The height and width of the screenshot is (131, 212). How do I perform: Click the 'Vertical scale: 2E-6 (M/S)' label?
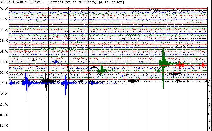tap(72, 2)
